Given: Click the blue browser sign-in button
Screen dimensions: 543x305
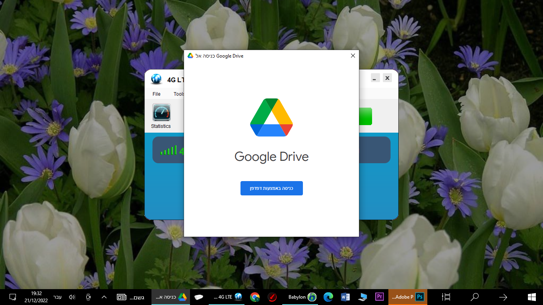Looking at the screenshot, I should point(271,188).
